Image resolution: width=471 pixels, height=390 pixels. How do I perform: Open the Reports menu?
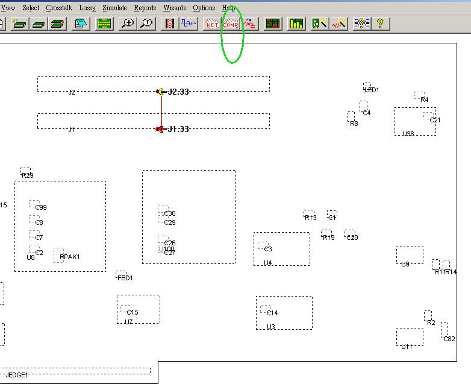click(145, 8)
